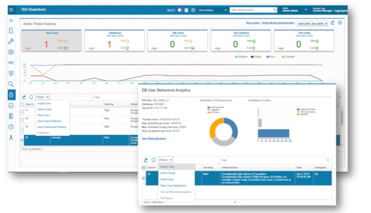Open the date range dropdown
Viewport: 371px width, 213px height.
click(312, 23)
